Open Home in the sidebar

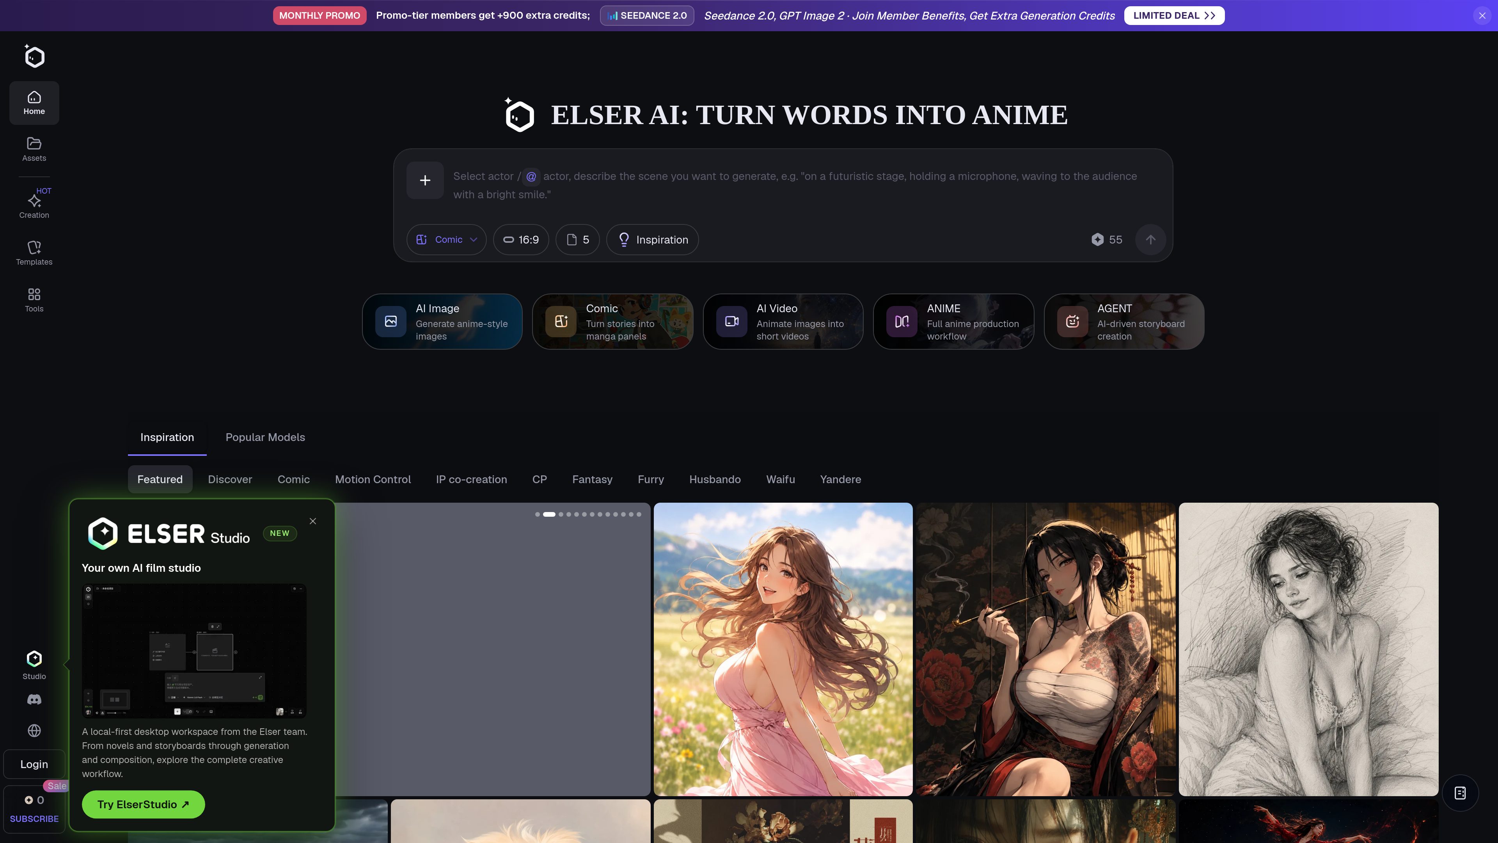(x=34, y=103)
